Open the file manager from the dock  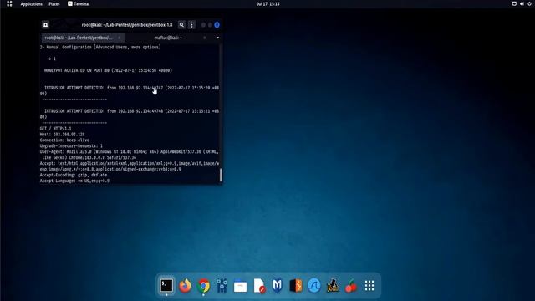tap(241, 286)
